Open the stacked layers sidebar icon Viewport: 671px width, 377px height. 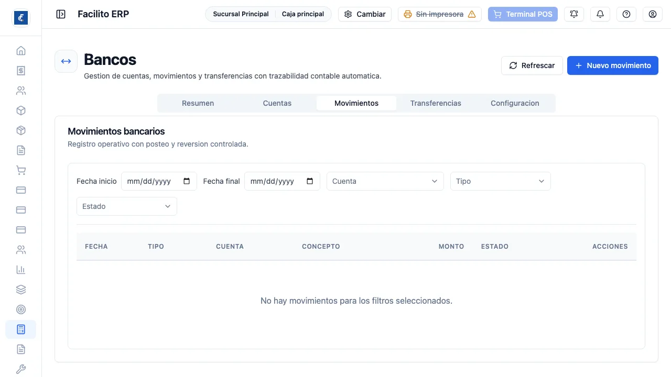(21, 290)
